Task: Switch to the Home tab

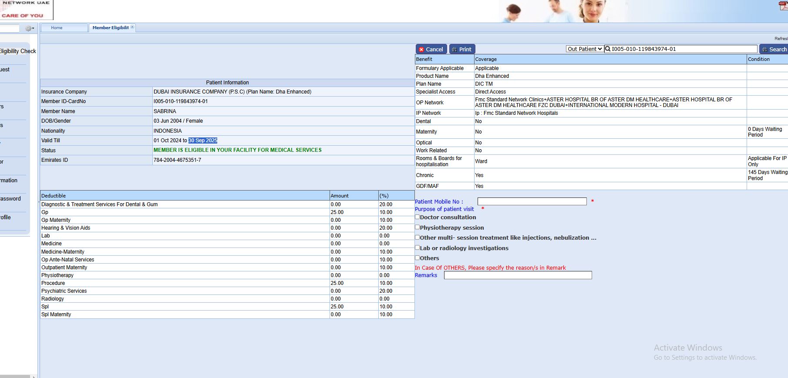Action: click(57, 28)
